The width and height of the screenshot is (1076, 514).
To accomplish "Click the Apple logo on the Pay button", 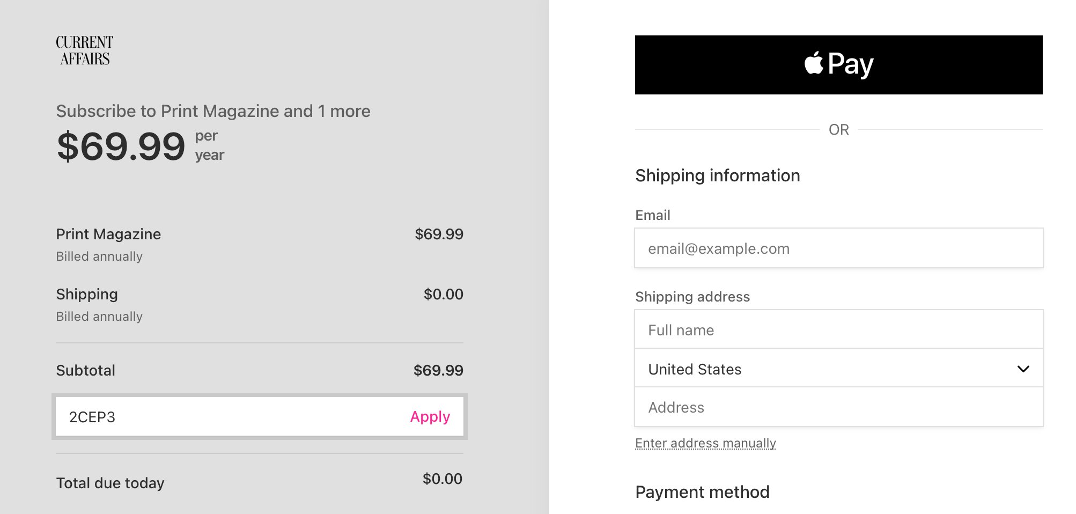I will (813, 63).
